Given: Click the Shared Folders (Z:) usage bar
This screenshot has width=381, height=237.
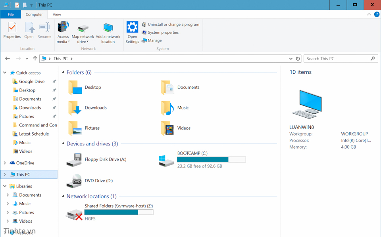Looking at the screenshot, I should coord(119,212).
